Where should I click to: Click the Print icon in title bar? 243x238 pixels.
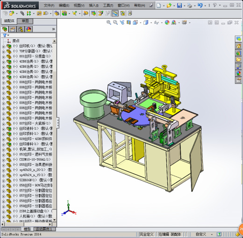pos(190,6)
